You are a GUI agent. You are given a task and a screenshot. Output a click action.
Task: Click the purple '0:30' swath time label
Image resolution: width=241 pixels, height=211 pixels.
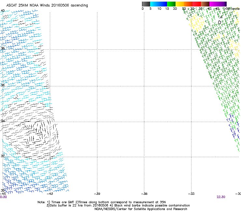[3, 197]
